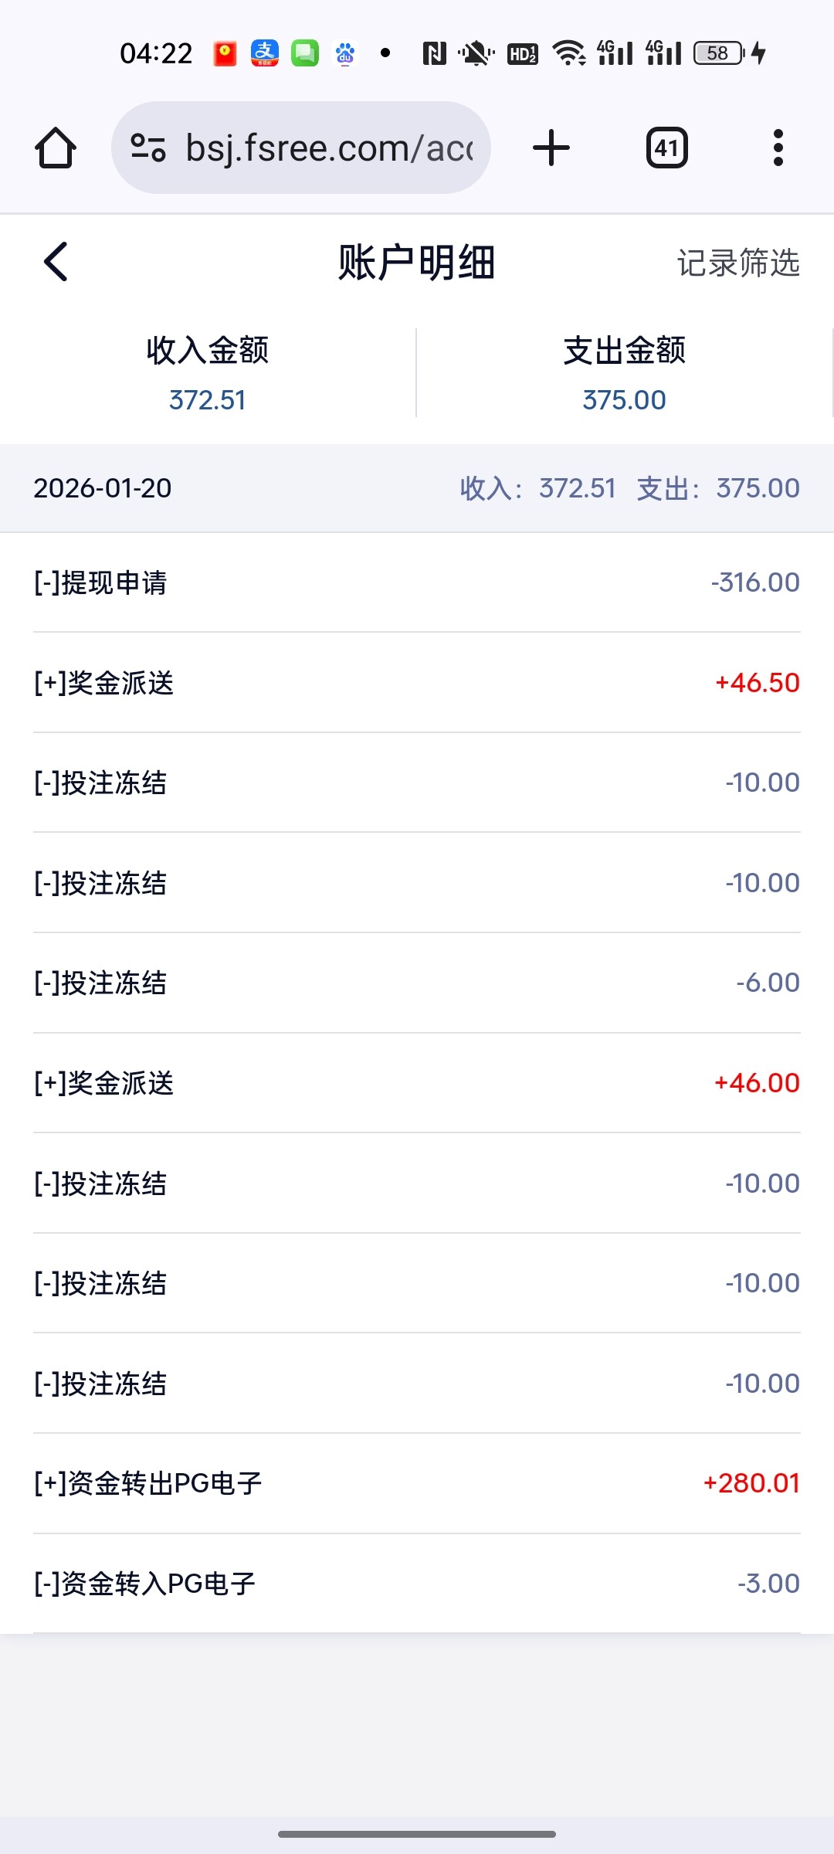Image resolution: width=834 pixels, height=1854 pixels.
Task: Tap the Alipay notification icon in status bar
Action: tap(264, 53)
